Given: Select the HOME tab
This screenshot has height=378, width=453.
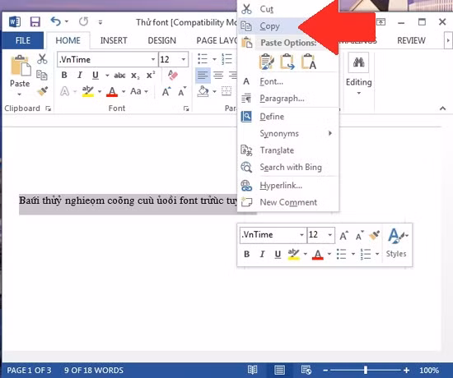Looking at the screenshot, I should [x=68, y=40].
